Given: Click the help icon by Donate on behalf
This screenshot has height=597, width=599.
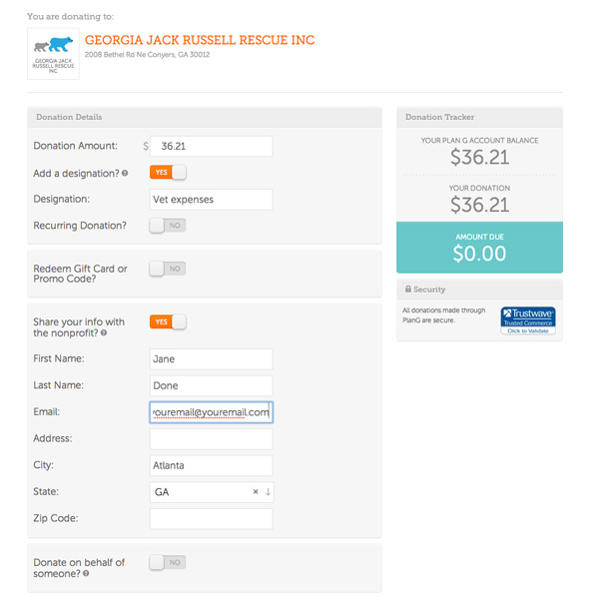Looking at the screenshot, I should [86, 573].
